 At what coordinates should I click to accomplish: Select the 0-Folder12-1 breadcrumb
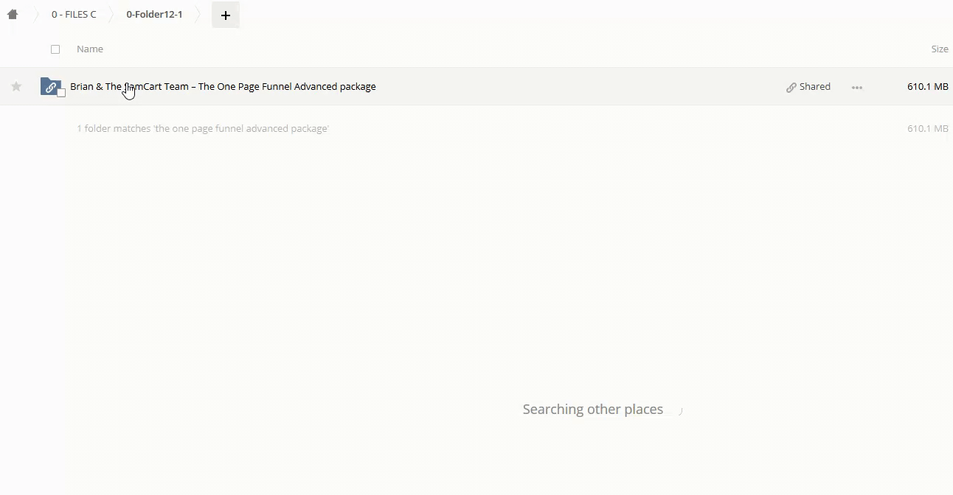pos(154,15)
